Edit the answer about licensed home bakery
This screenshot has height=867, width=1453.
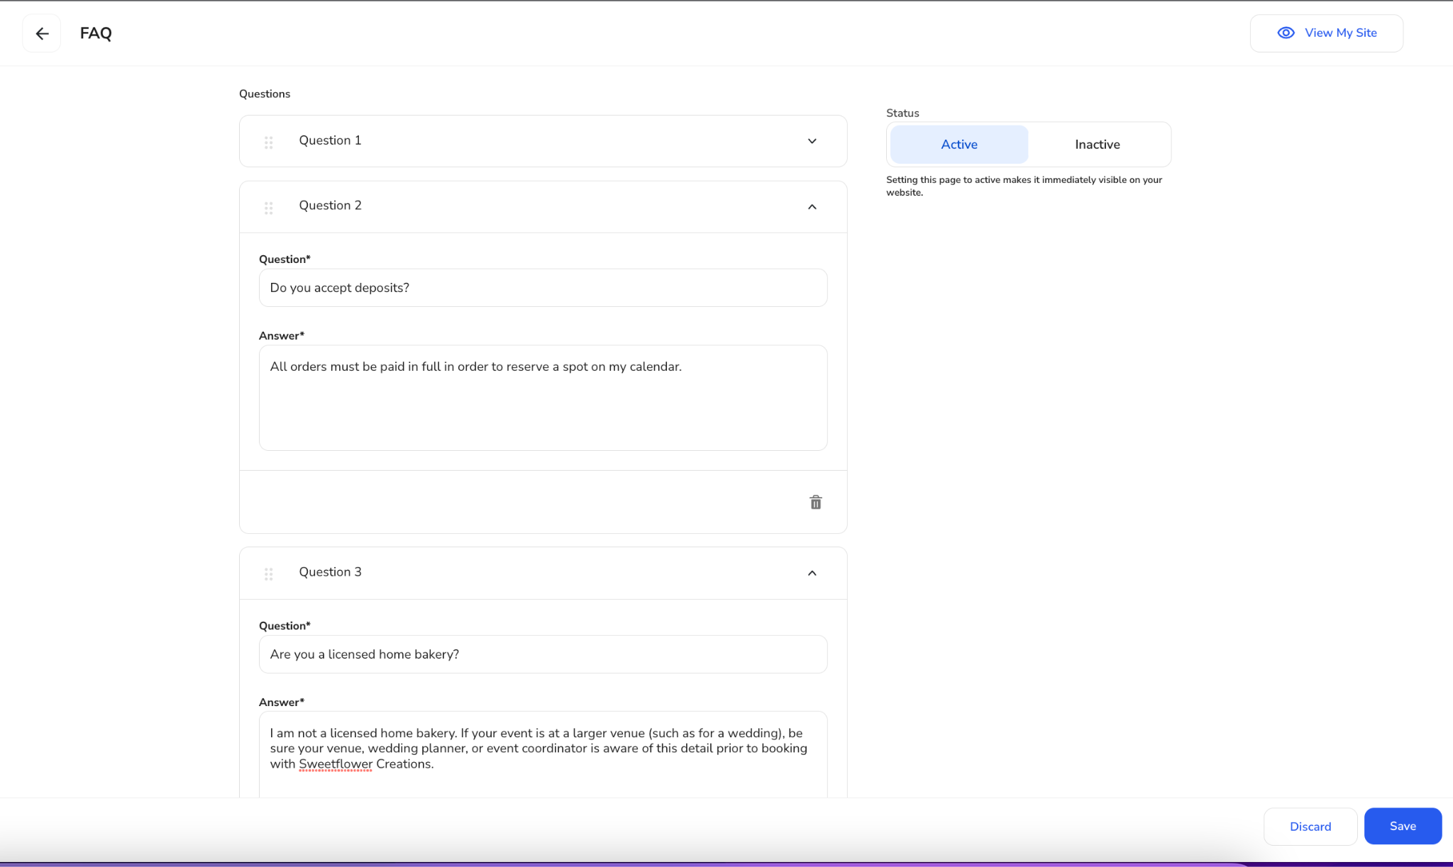coord(543,754)
